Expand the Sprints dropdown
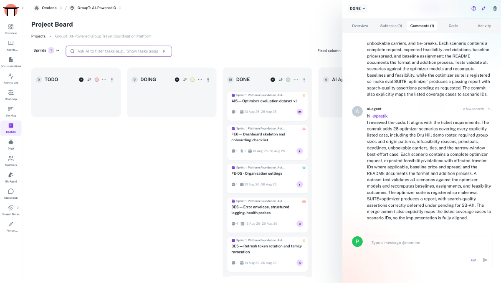This screenshot has width=501, height=283. [46, 50]
